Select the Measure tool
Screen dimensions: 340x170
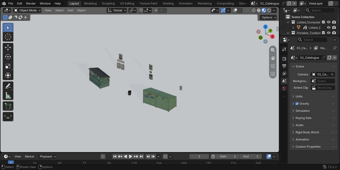click(x=8, y=96)
